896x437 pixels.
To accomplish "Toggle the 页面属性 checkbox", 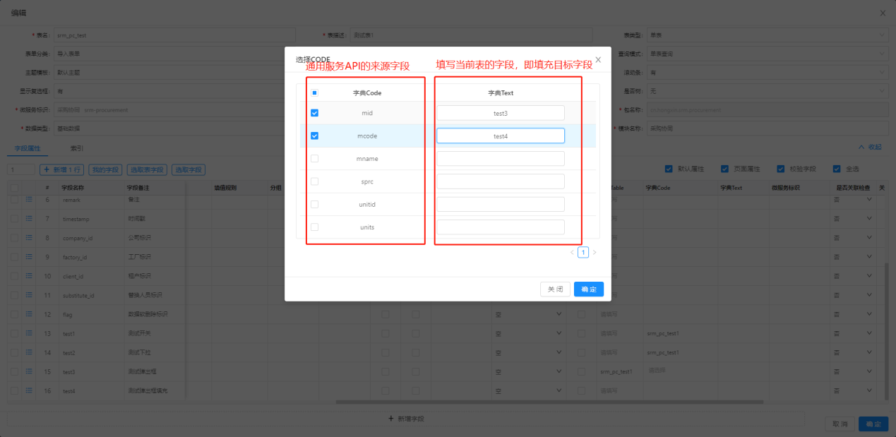I will pyautogui.click(x=724, y=169).
